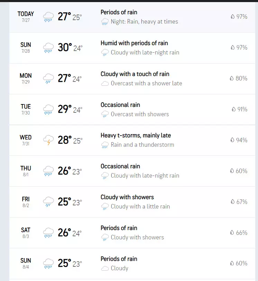Click the thunderstorm icon for Wednesday 7/31
Image resolution: width=258 pixels, height=281 pixels.
pos(48,140)
